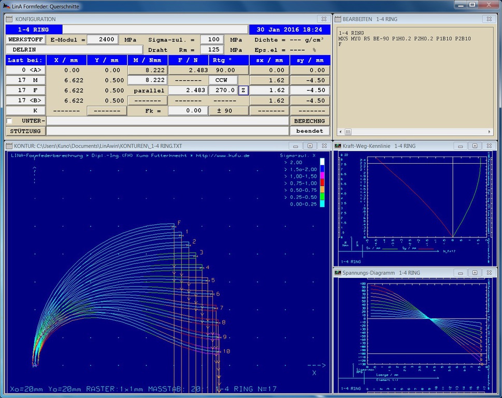502x398 pixels.
Task: Click the Spannungs-Diagramm window chart icon
Action: pos(337,273)
